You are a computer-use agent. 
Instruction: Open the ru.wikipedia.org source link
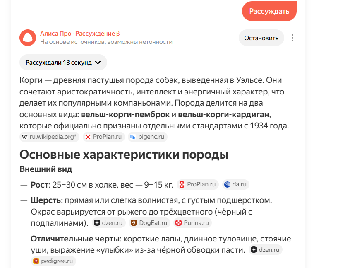coord(49,137)
